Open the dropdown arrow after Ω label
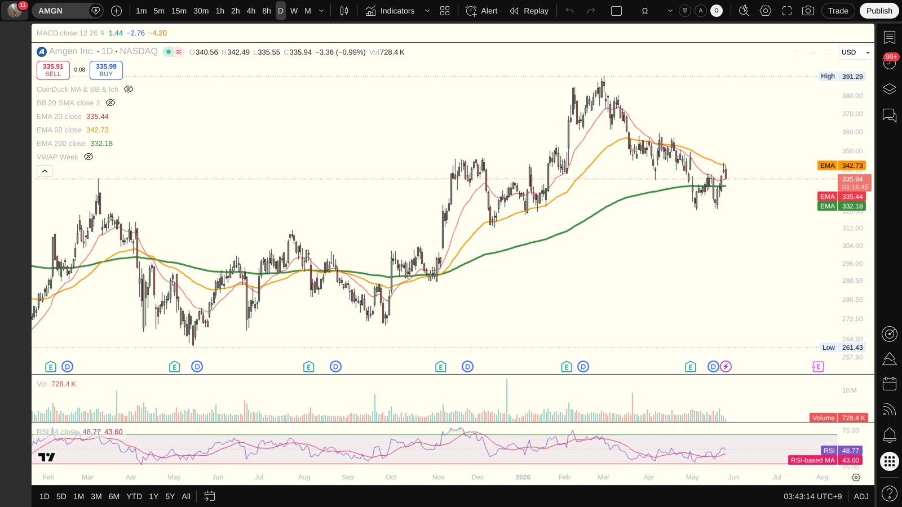 click(x=670, y=11)
